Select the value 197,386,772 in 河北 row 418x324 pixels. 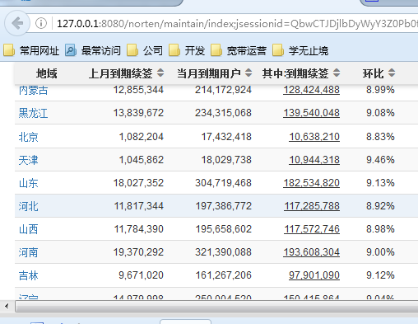pyautogui.click(x=224, y=206)
